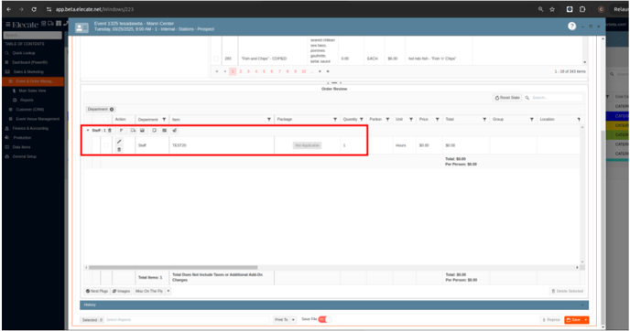Click the Total column filter icon
630x331 pixels.
pos(484,120)
